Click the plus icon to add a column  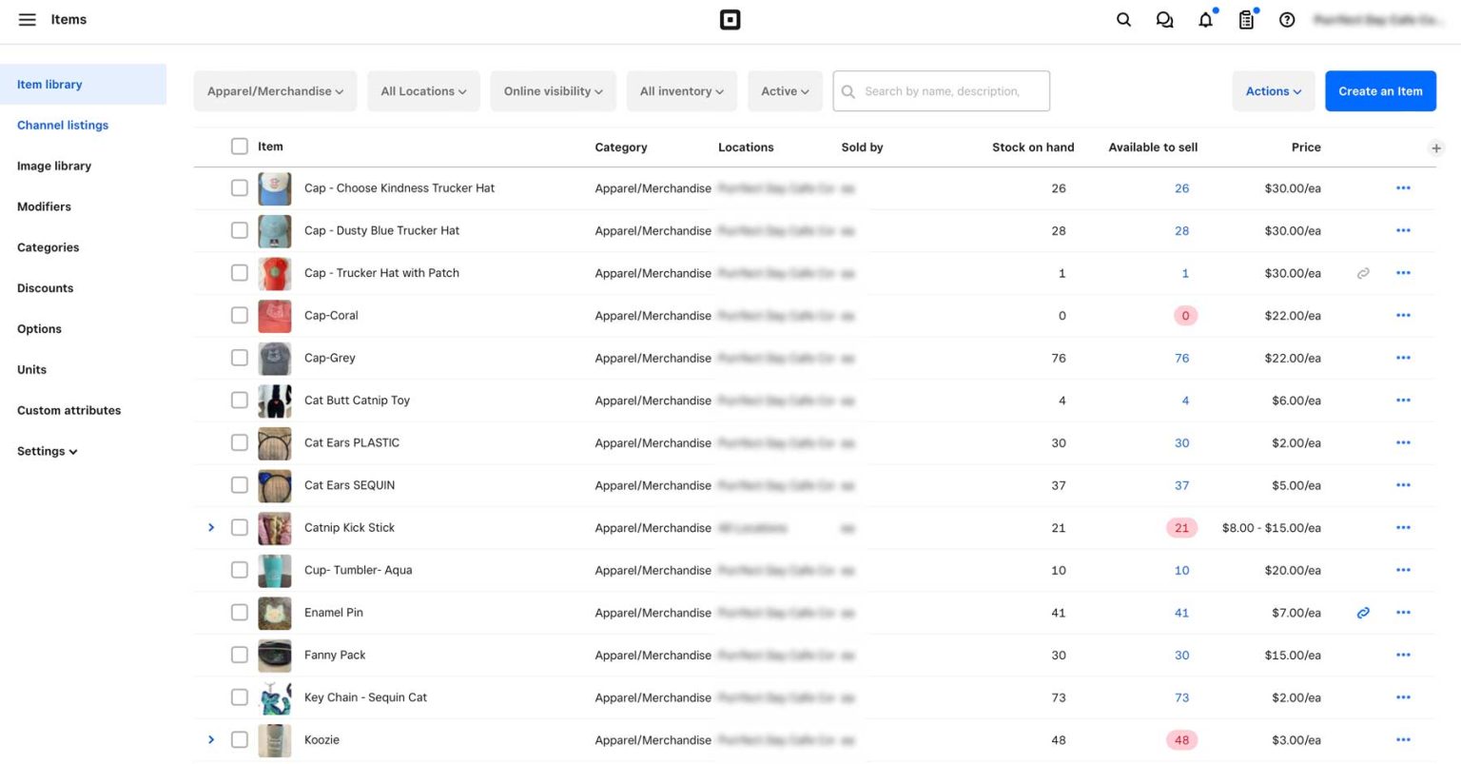1437,148
